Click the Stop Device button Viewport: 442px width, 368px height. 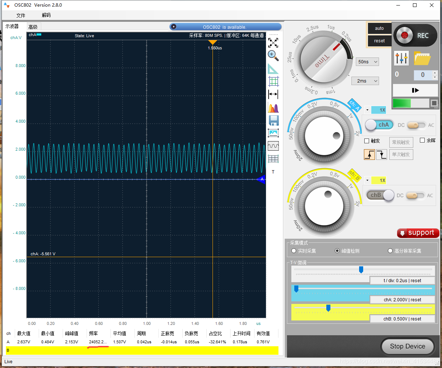(407, 346)
